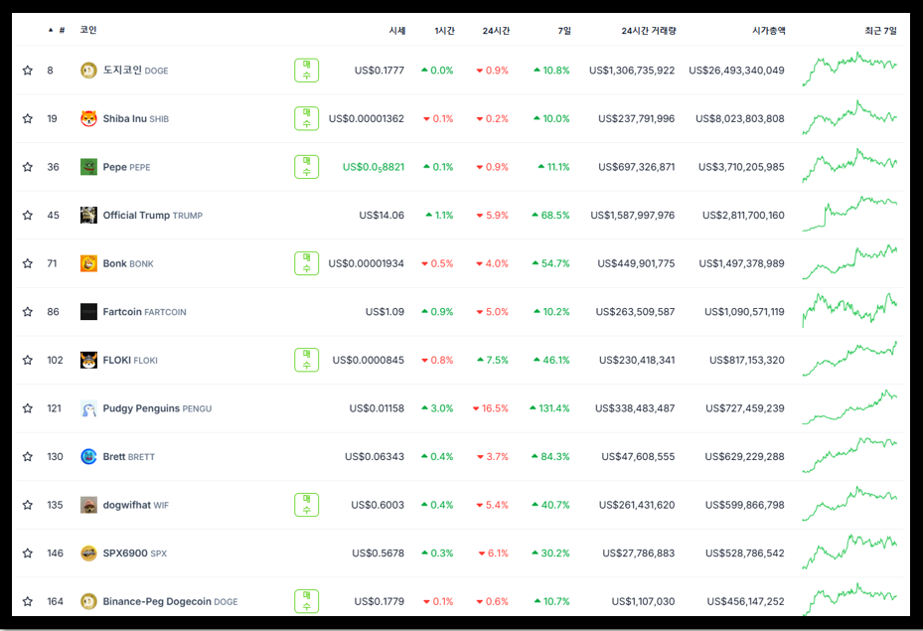Open the Shiba Inu coin logo

(x=88, y=119)
